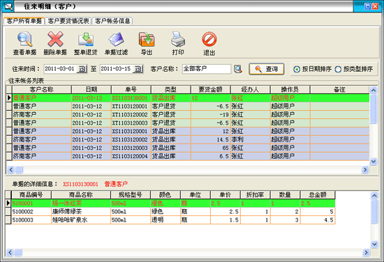Click upper list's scroll left arrow
This screenshot has width=384, height=262.
coord(10,169)
